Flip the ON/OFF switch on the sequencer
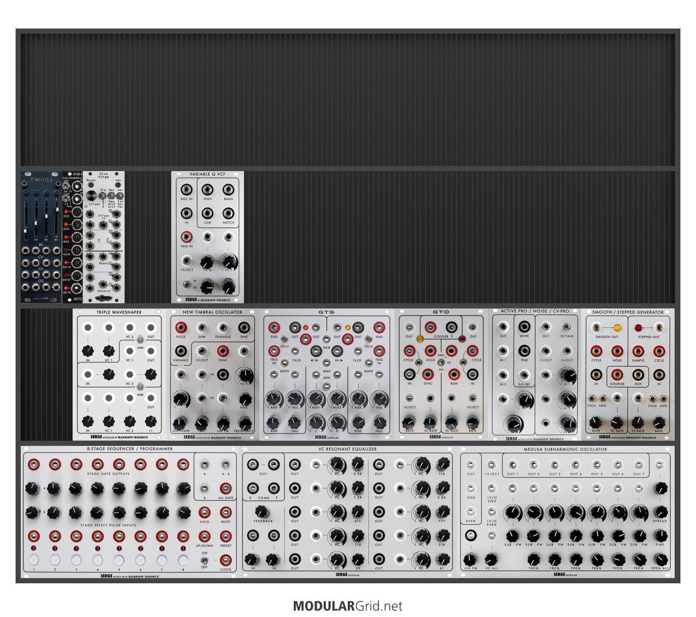Viewport: 696px width, 617px height. pyautogui.click(x=204, y=560)
